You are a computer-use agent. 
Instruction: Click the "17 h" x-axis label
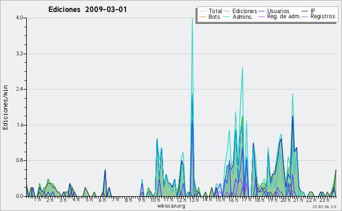point(246,200)
